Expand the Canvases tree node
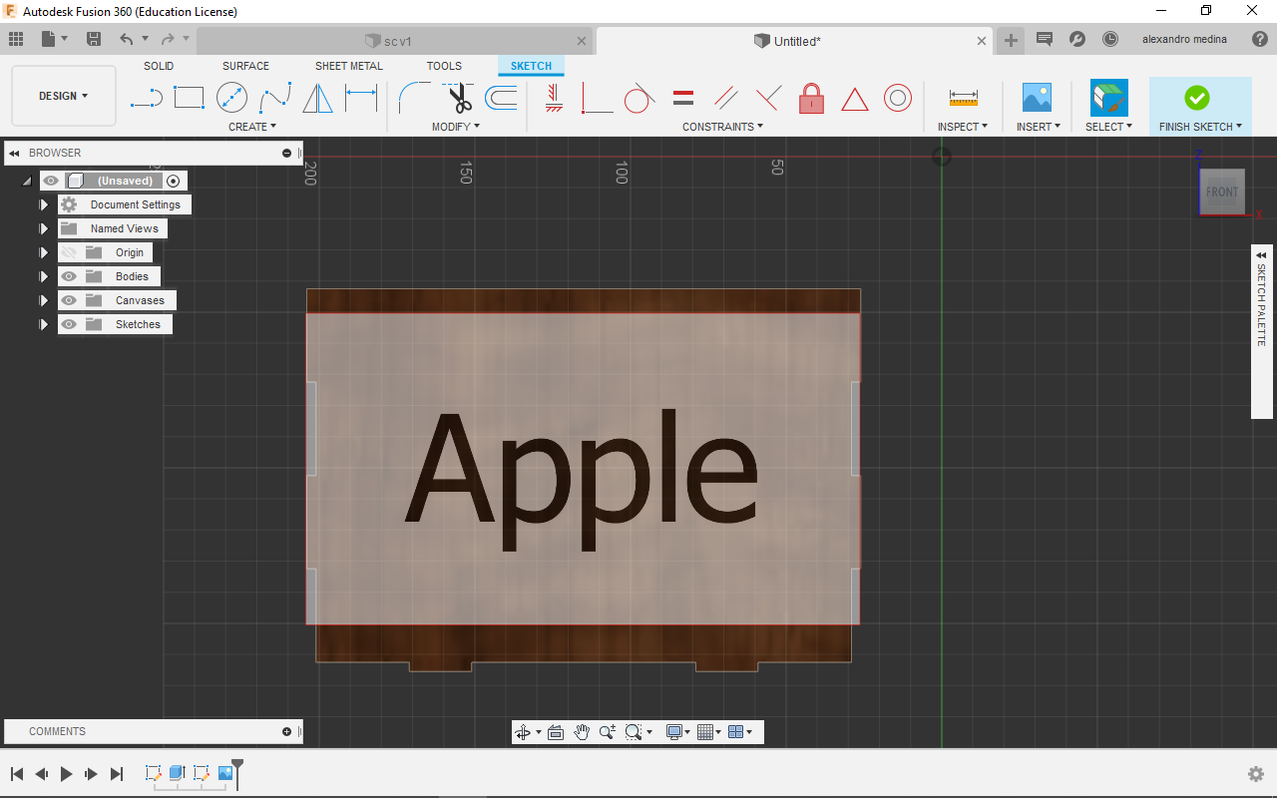This screenshot has width=1277, height=798. coord(44,300)
